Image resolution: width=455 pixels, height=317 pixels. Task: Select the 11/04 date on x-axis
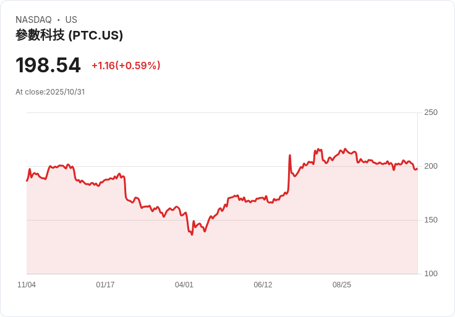point(27,285)
